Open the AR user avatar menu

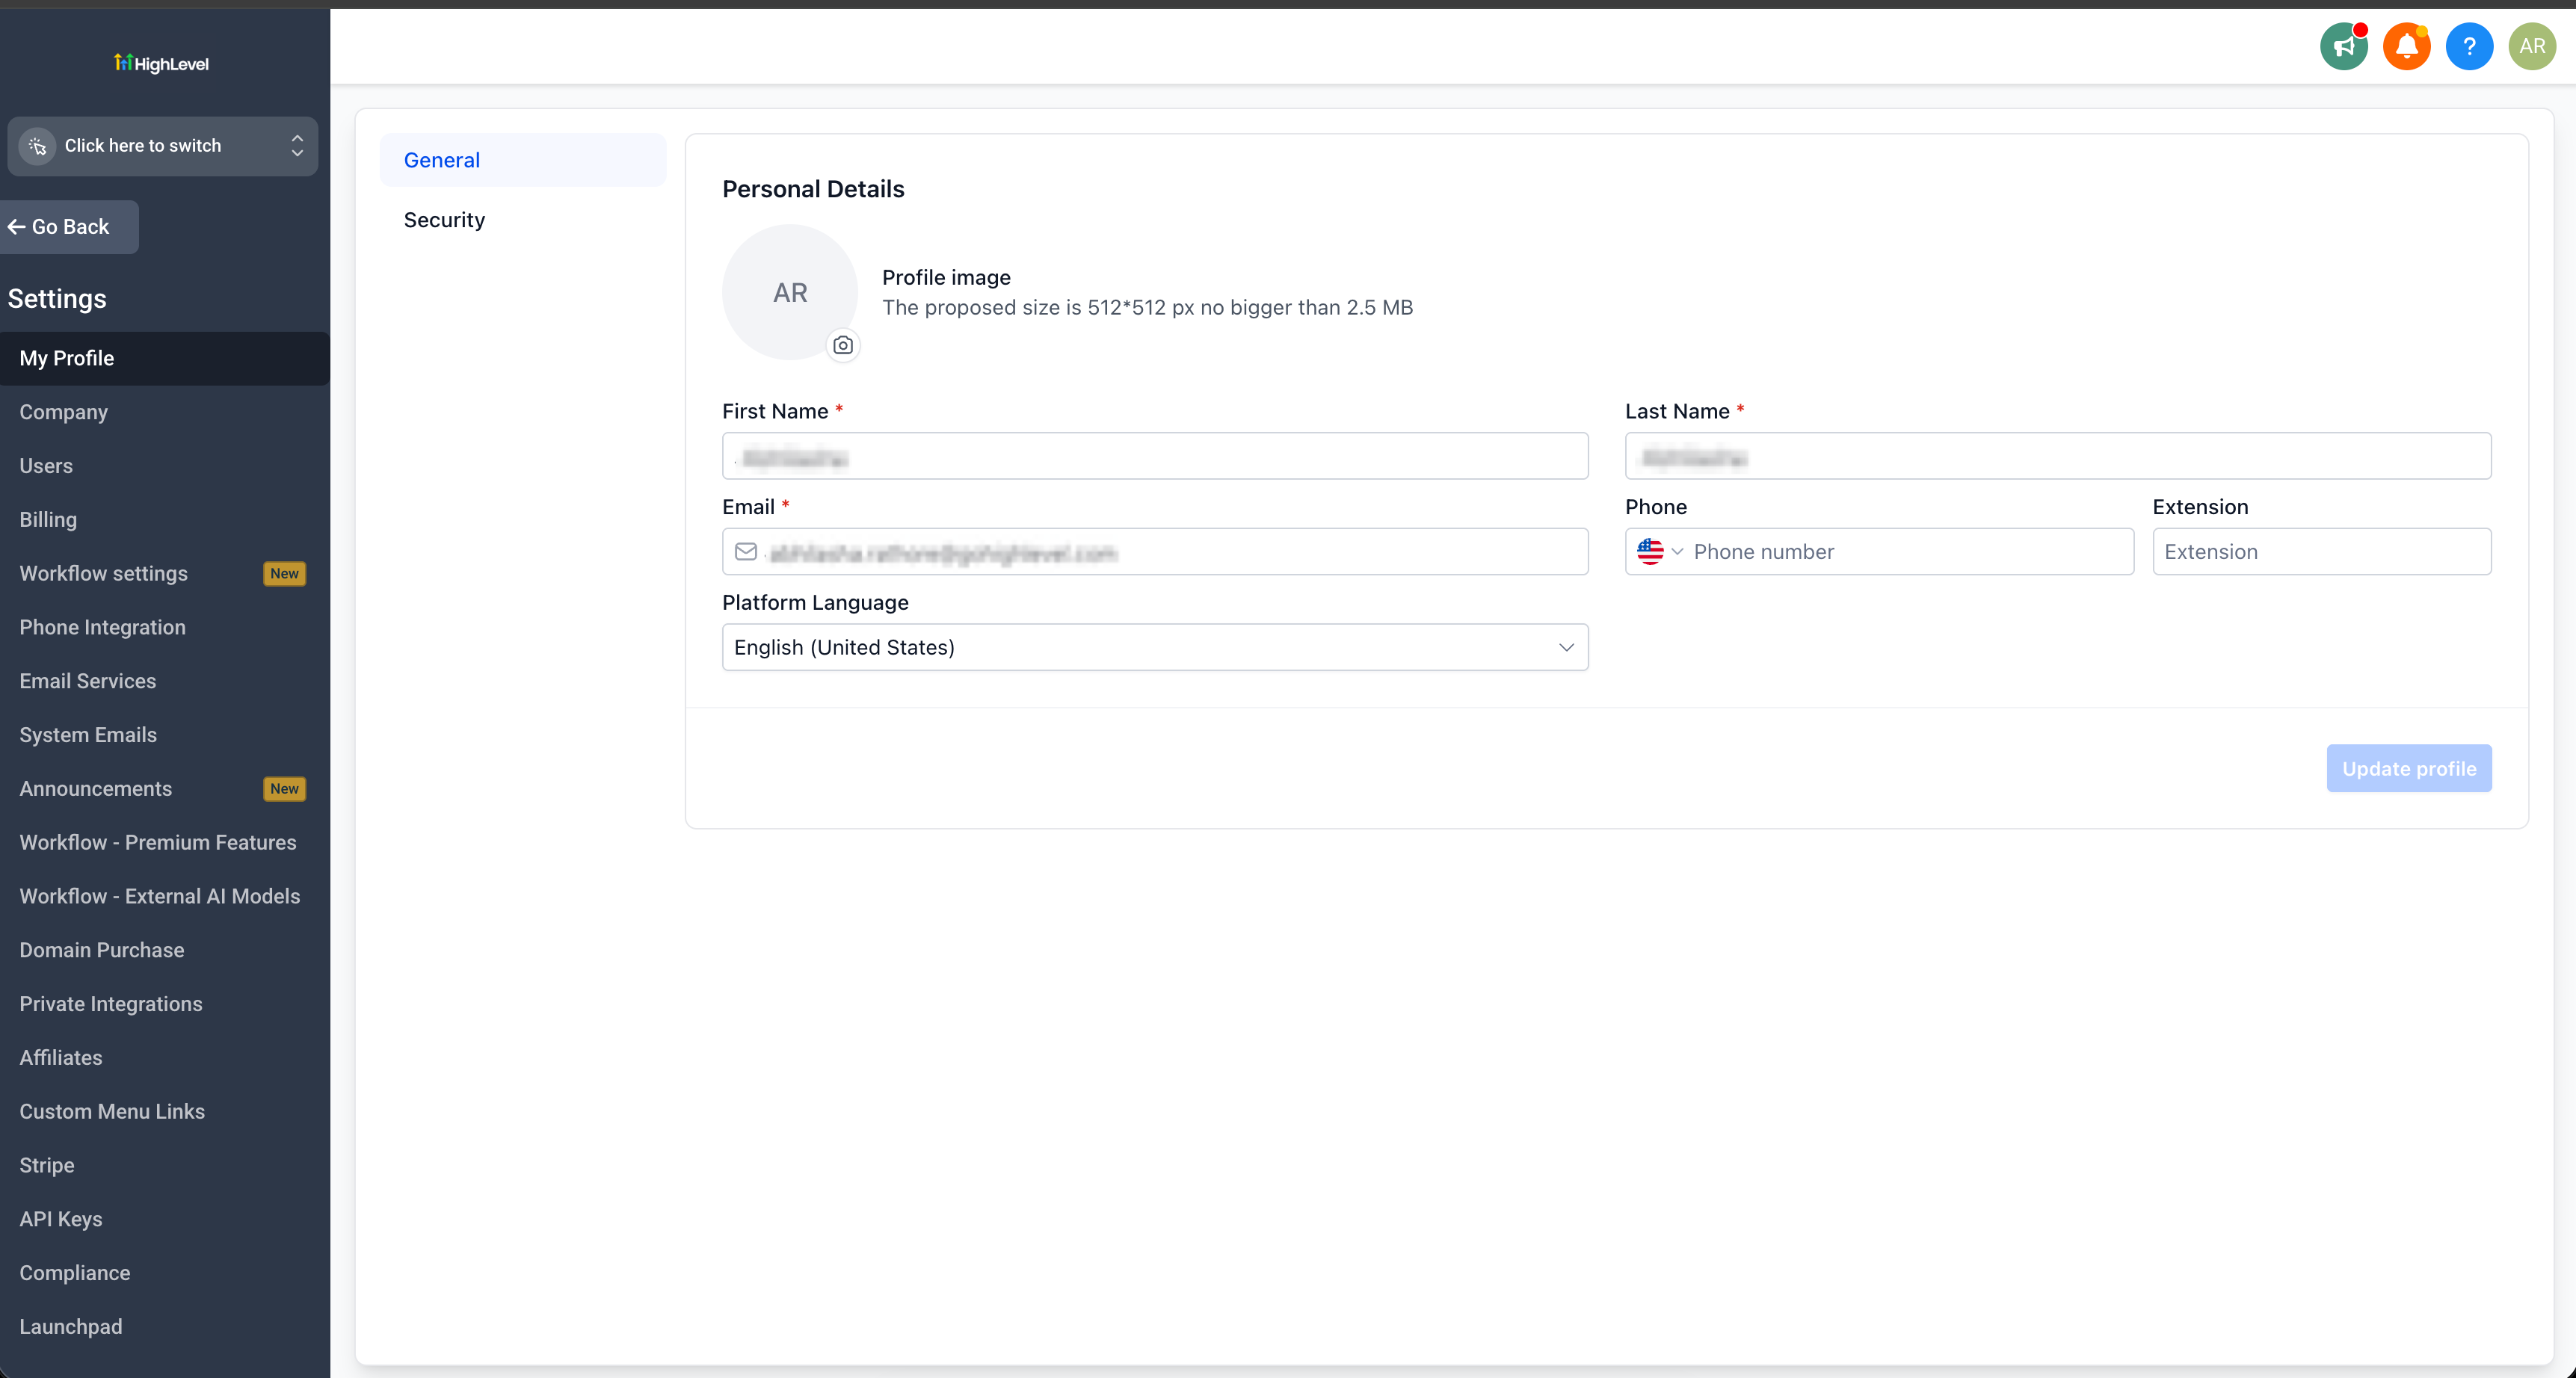(2532, 46)
